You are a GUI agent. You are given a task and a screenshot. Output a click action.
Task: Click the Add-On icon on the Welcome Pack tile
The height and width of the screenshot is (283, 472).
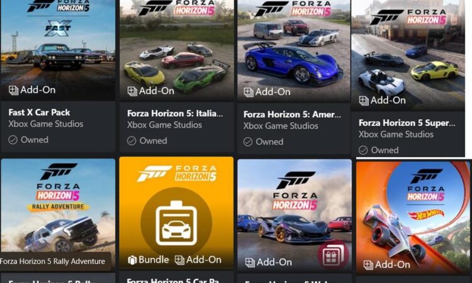(x=250, y=262)
